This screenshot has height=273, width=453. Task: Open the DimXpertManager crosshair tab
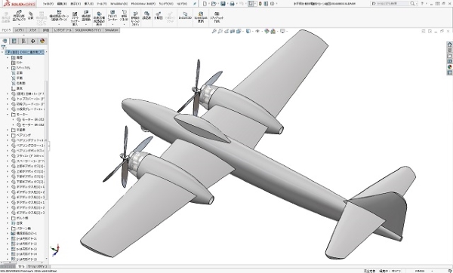click(x=32, y=41)
